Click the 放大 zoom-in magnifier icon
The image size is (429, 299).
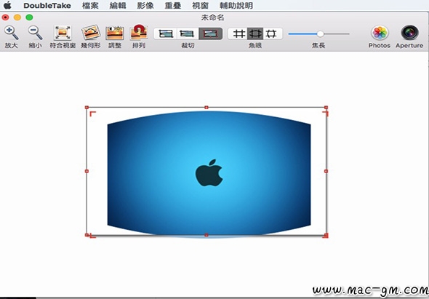11,33
